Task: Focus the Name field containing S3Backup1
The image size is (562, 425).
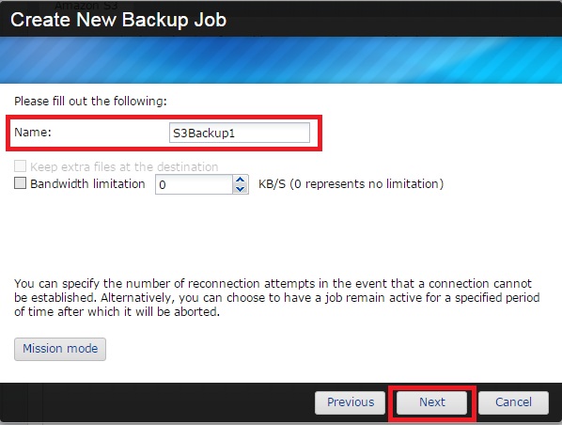Action: click(x=240, y=133)
